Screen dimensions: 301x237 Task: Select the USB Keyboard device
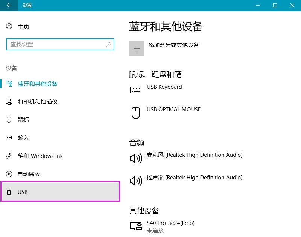[x=164, y=87]
